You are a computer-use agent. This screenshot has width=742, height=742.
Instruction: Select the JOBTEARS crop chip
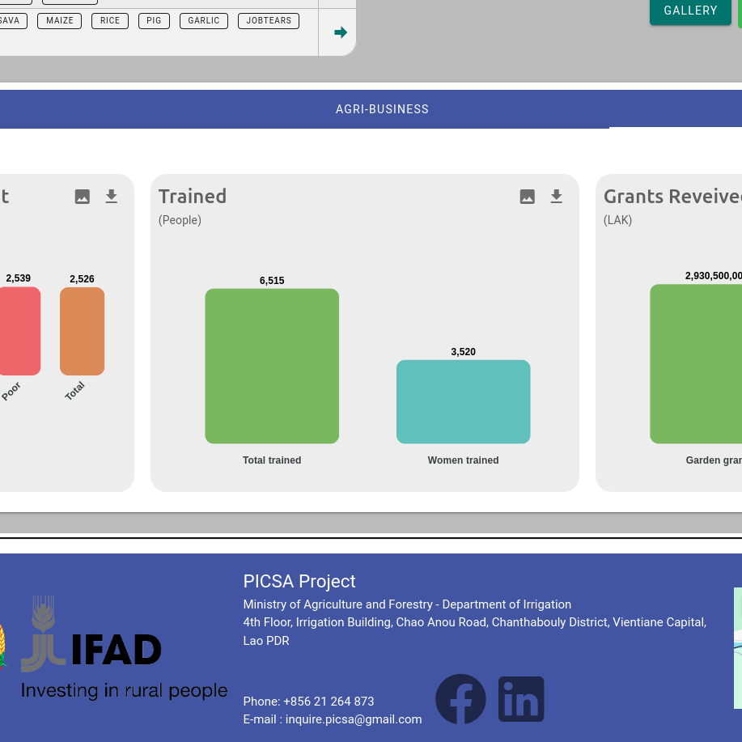pyautogui.click(x=269, y=21)
